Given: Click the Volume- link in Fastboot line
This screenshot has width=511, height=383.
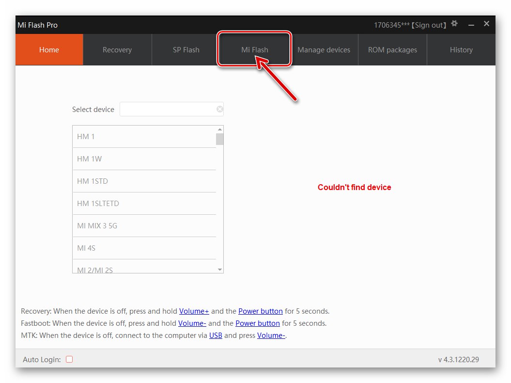Looking at the screenshot, I should coord(192,323).
